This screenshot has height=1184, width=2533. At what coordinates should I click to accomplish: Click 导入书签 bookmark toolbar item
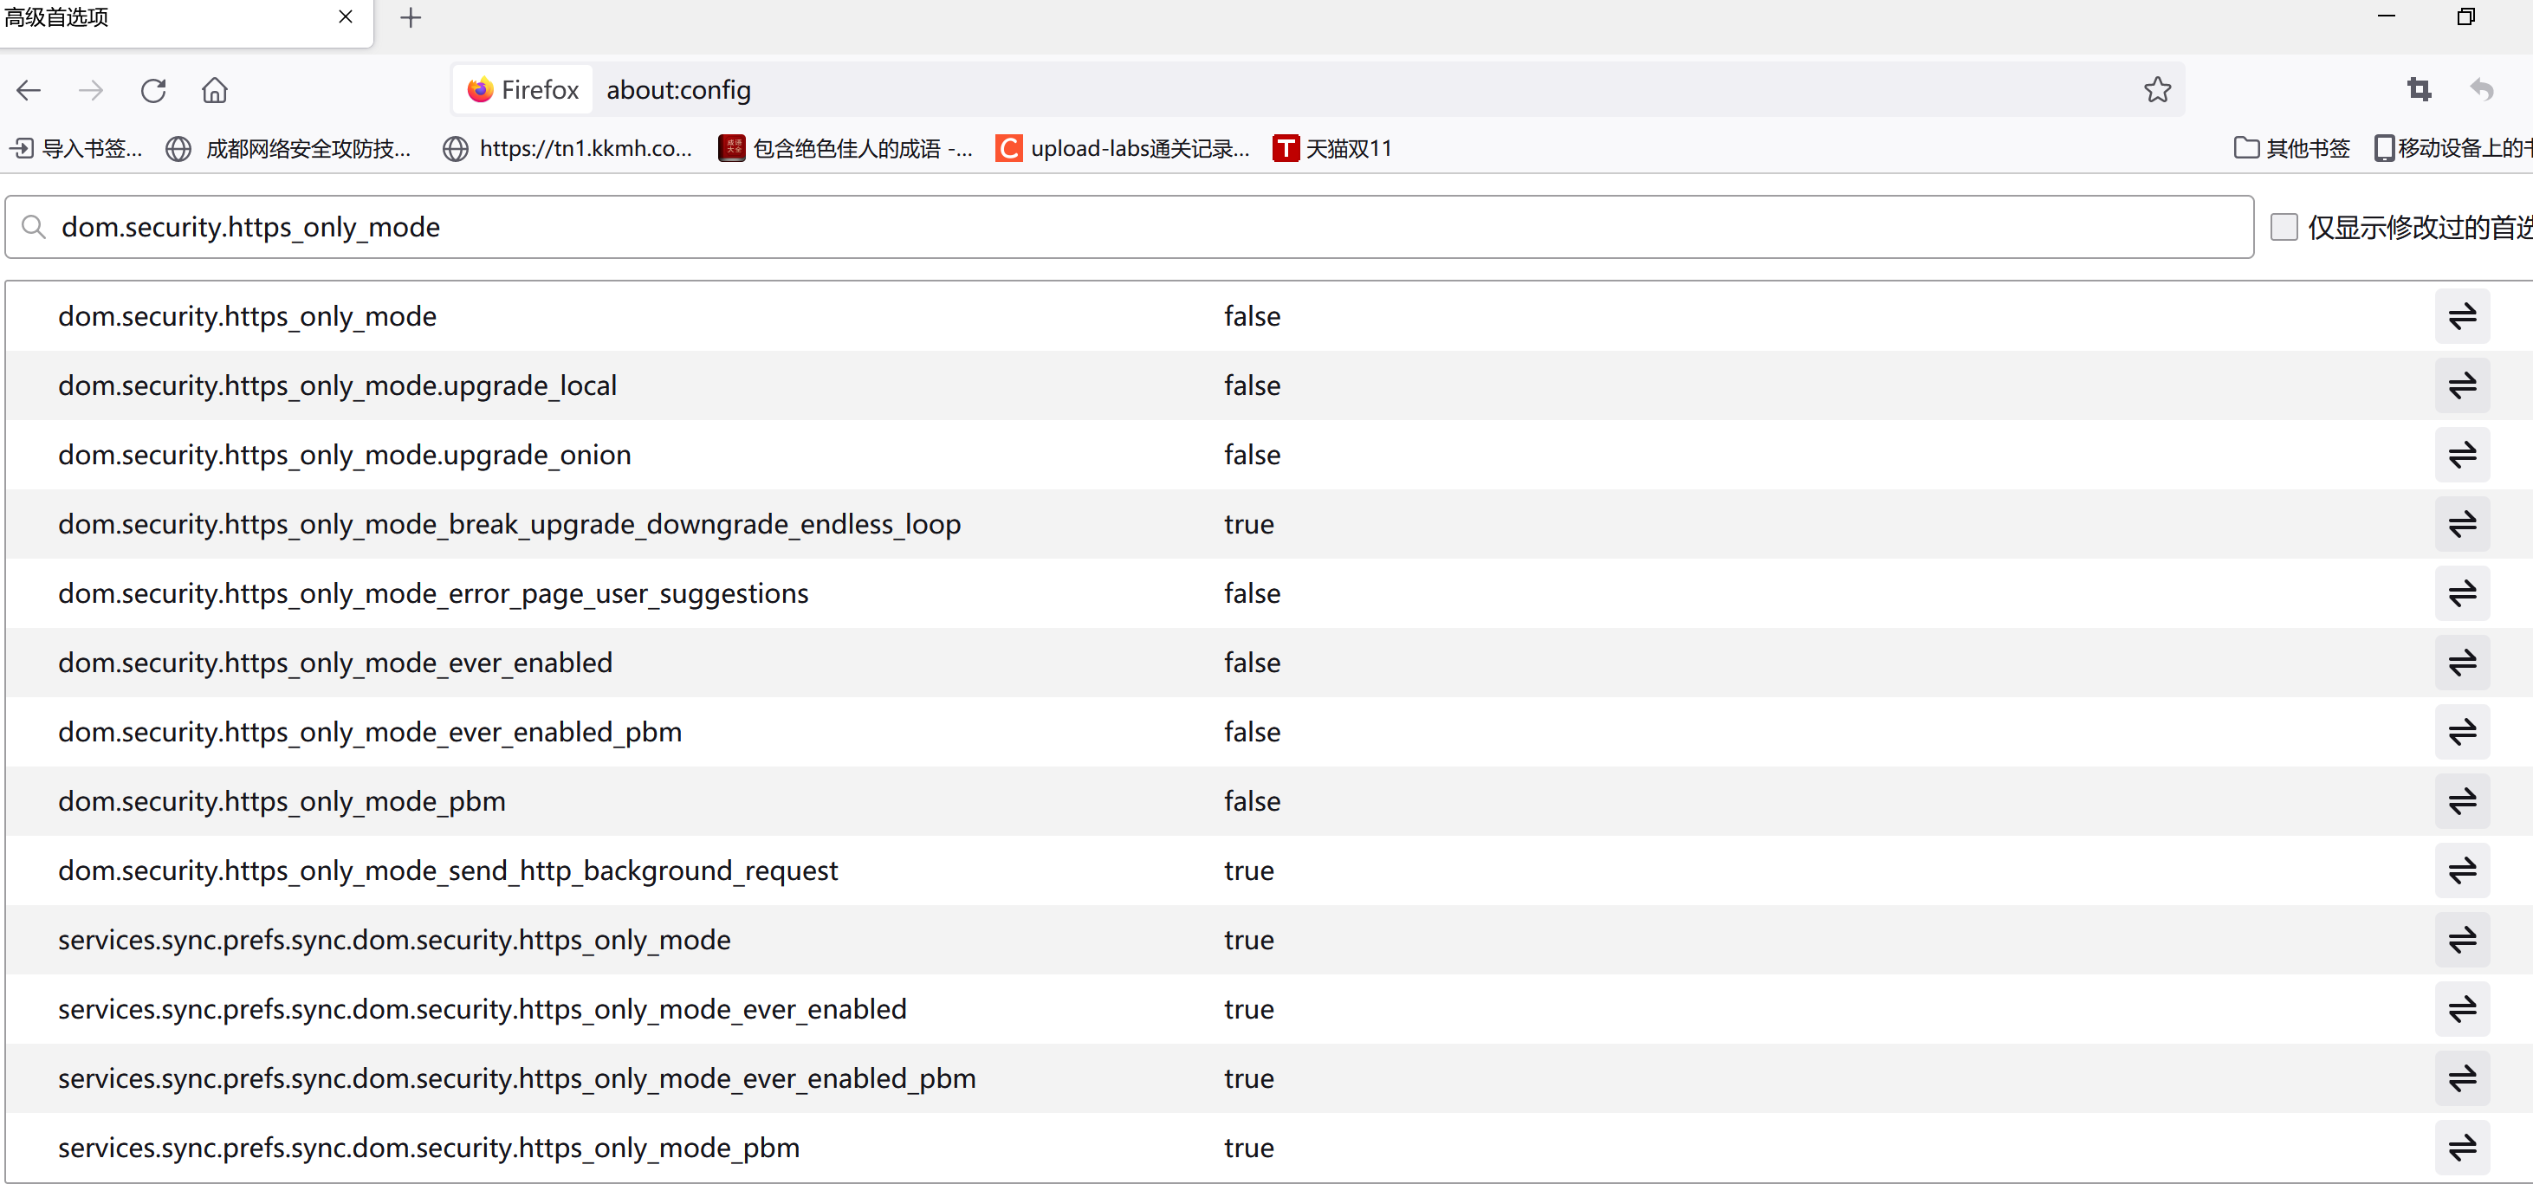click(x=77, y=148)
